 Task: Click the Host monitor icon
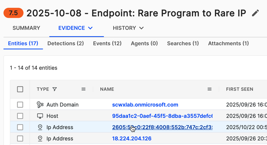(40, 116)
